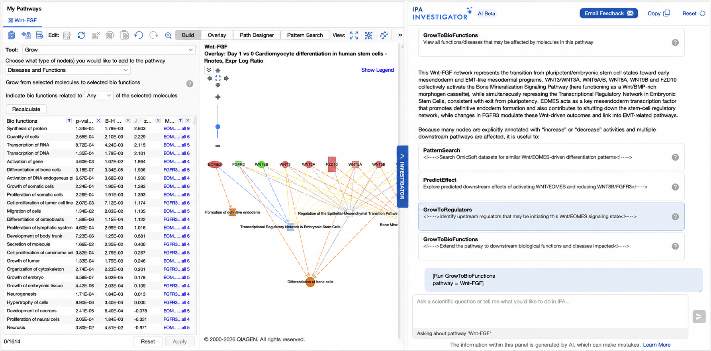Pan the pathway canvas up
711x351 pixels.
(218, 71)
